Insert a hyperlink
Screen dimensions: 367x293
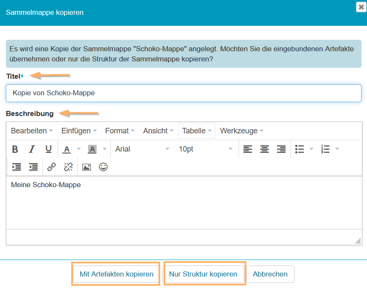52,167
